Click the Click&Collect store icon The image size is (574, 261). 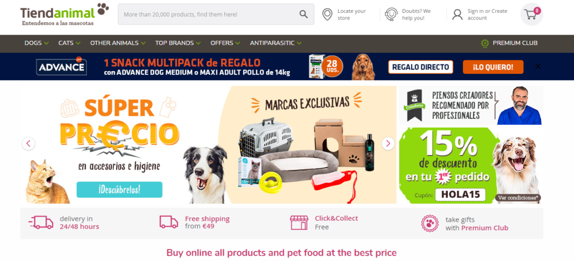tap(299, 222)
